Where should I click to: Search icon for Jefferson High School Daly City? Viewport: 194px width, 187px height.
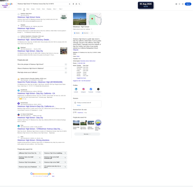pos(40,153)
